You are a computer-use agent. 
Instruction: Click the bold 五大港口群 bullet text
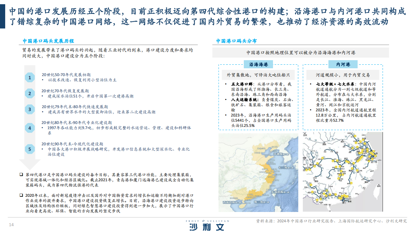[242, 84]
